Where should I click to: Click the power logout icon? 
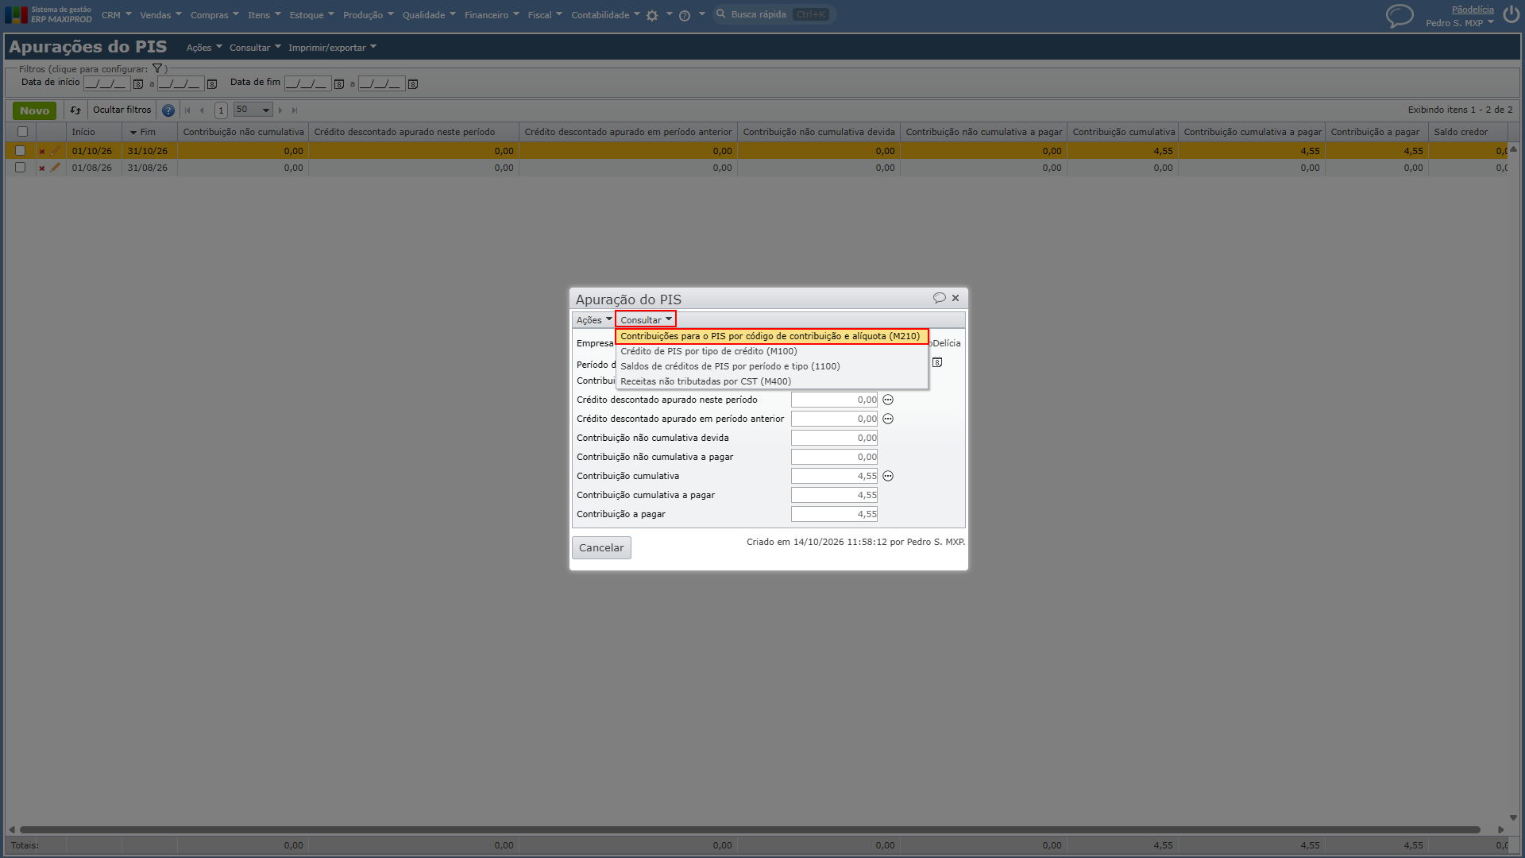point(1511,15)
